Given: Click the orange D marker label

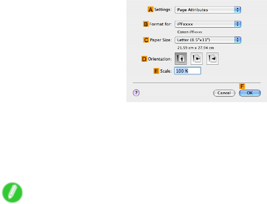Looking at the screenshot, I should tap(144, 59).
